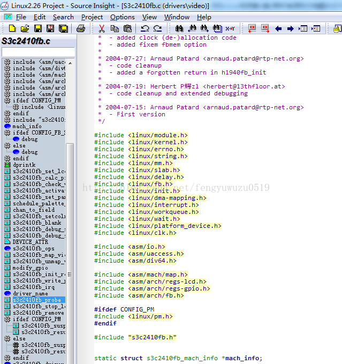Select modify_gpio in symbol list
The width and height of the screenshot is (342, 364).
pyautogui.click(x=31, y=268)
